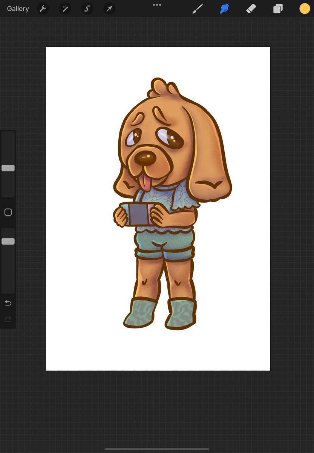Tap the dog's nose in the artwork
This screenshot has height=453, width=314.
pos(145,158)
